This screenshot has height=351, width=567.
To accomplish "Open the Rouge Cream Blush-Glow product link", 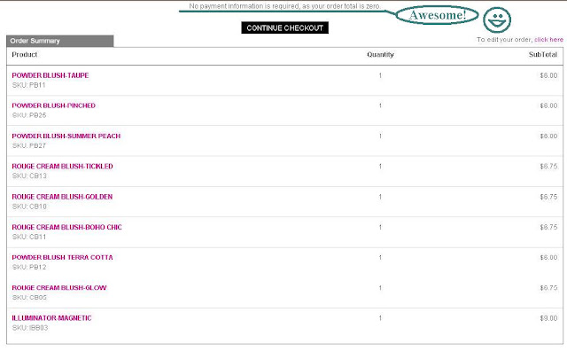I will click(59, 288).
